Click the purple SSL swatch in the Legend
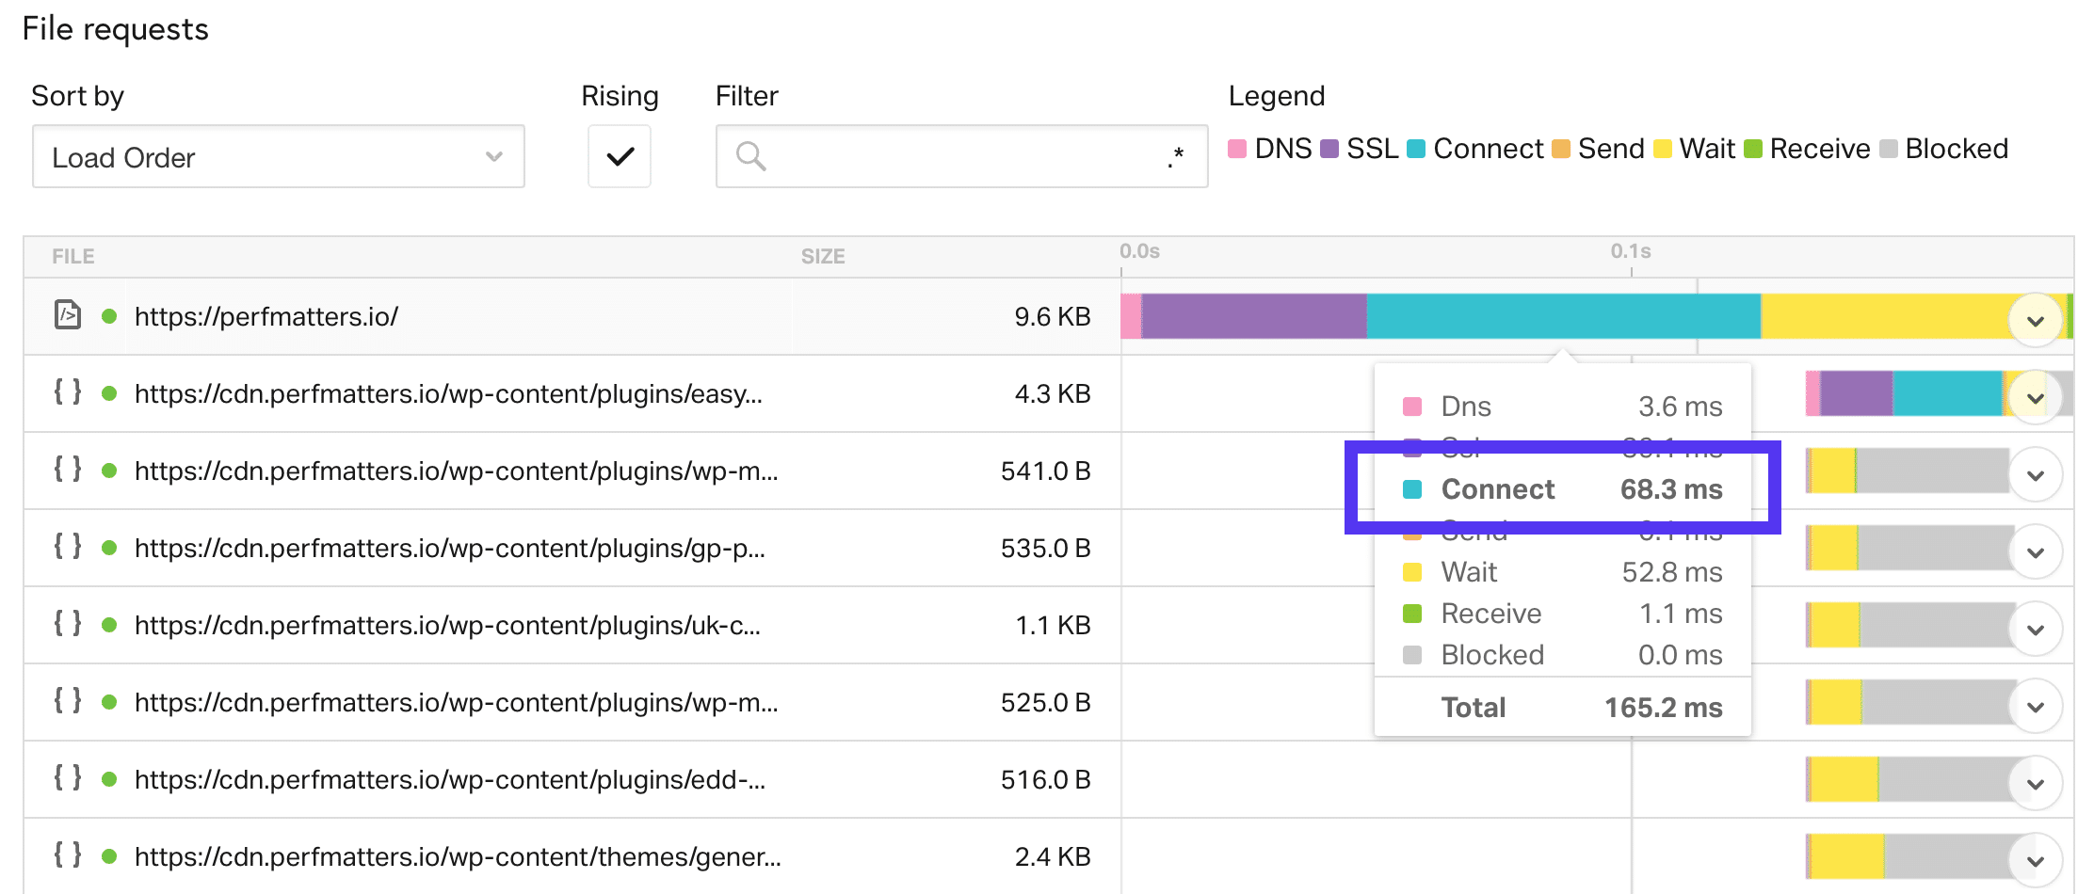Screen dimensions: 2094x894 [x=1328, y=149]
